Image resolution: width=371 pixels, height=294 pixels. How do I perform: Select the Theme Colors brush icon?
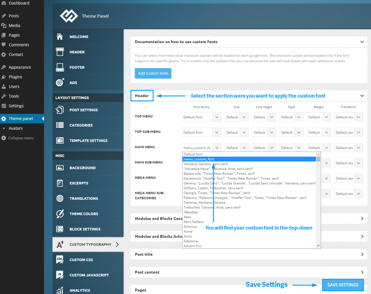[60, 214]
